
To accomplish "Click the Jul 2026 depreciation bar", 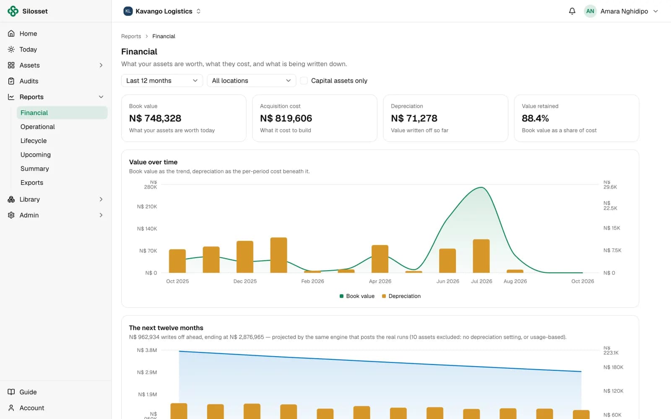I will point(481,256).
